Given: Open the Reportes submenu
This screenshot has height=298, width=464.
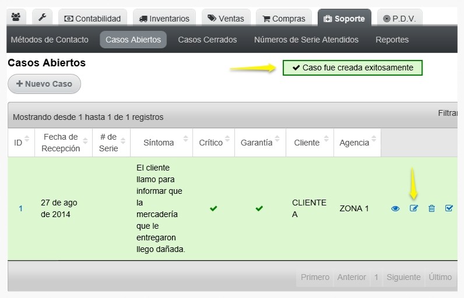Looking at the screenshot, I should pos(392,40).
